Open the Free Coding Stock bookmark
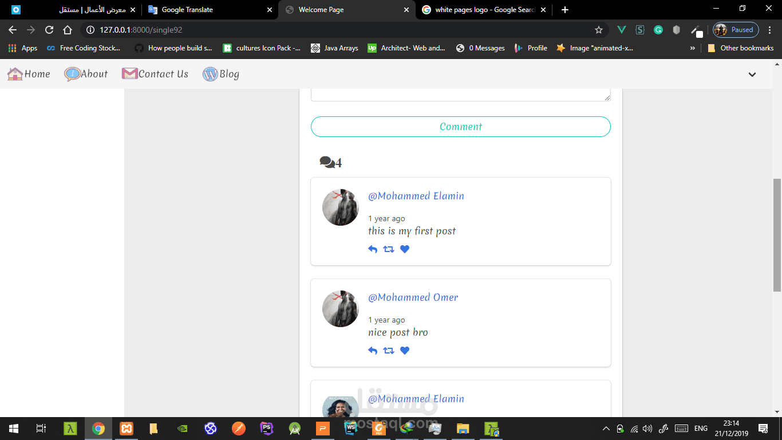The width and height of the screenshot is (782, 440). point(84,48)
